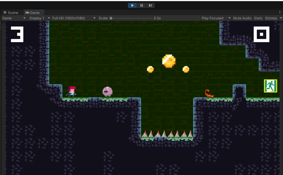Viewport: 283px width, 175px height.
Task: Click the Scene tab grid icon
Action: (5, 13)
